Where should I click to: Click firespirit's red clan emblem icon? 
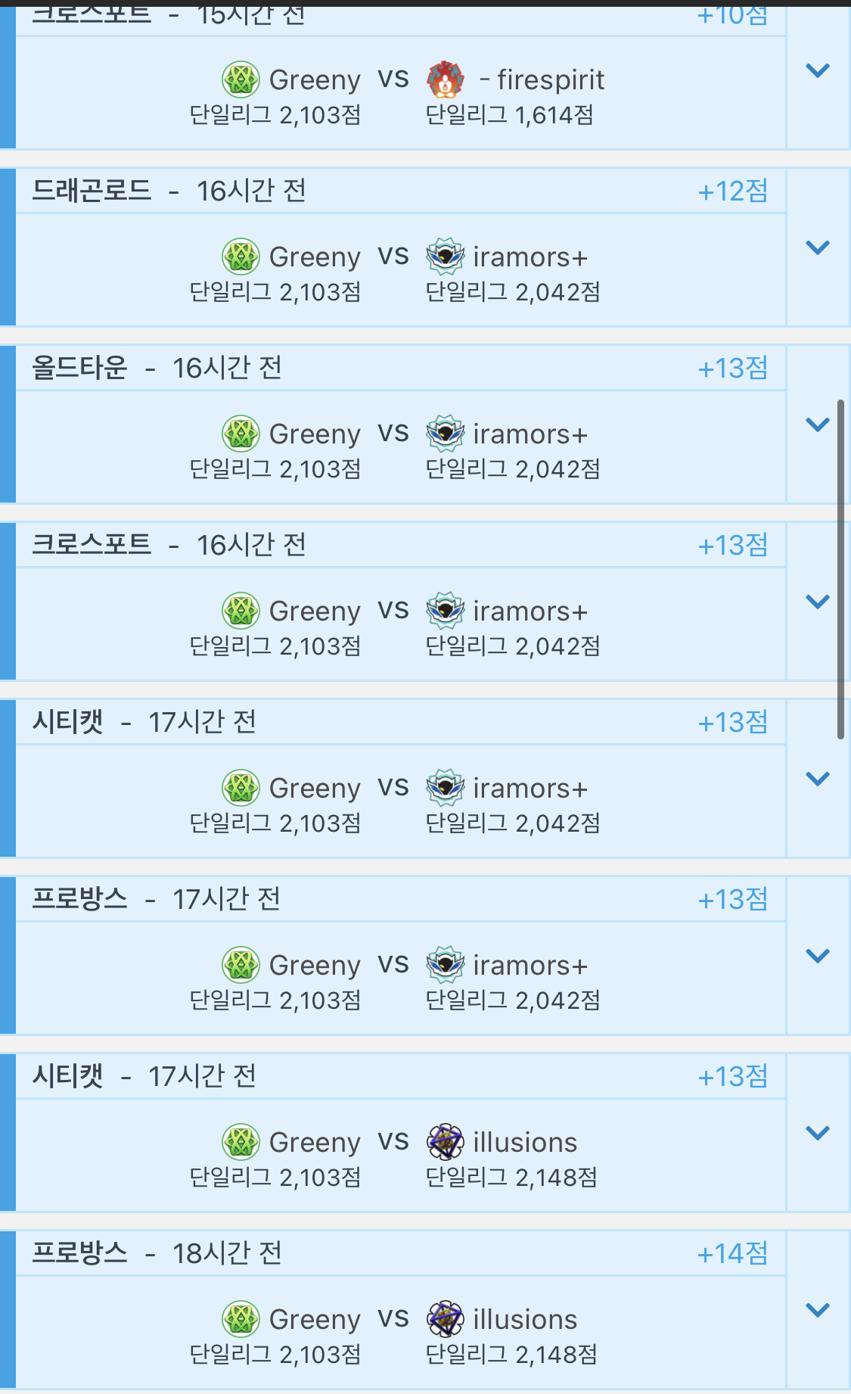coord(446,79)
